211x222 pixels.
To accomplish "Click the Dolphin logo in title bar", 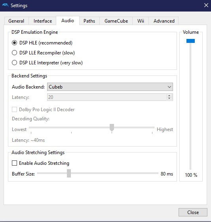I will 6,6.
